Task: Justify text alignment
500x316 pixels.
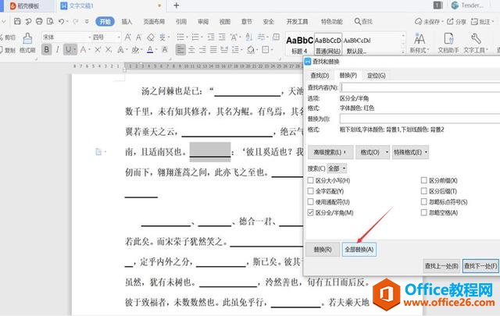Action: pos(213,50)
